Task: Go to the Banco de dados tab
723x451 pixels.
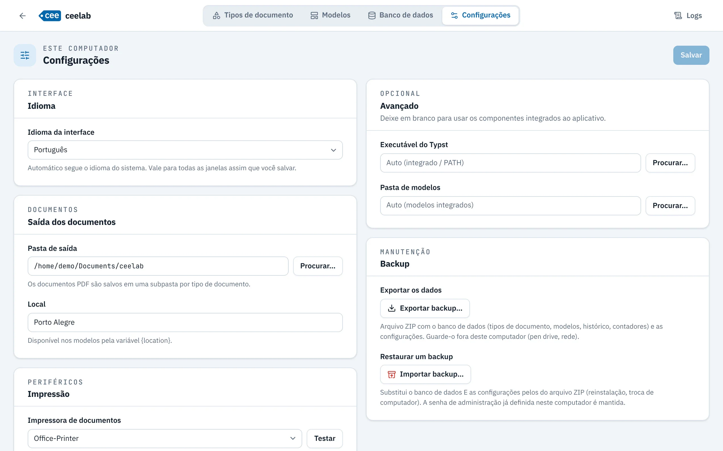Action: point(400,15)
